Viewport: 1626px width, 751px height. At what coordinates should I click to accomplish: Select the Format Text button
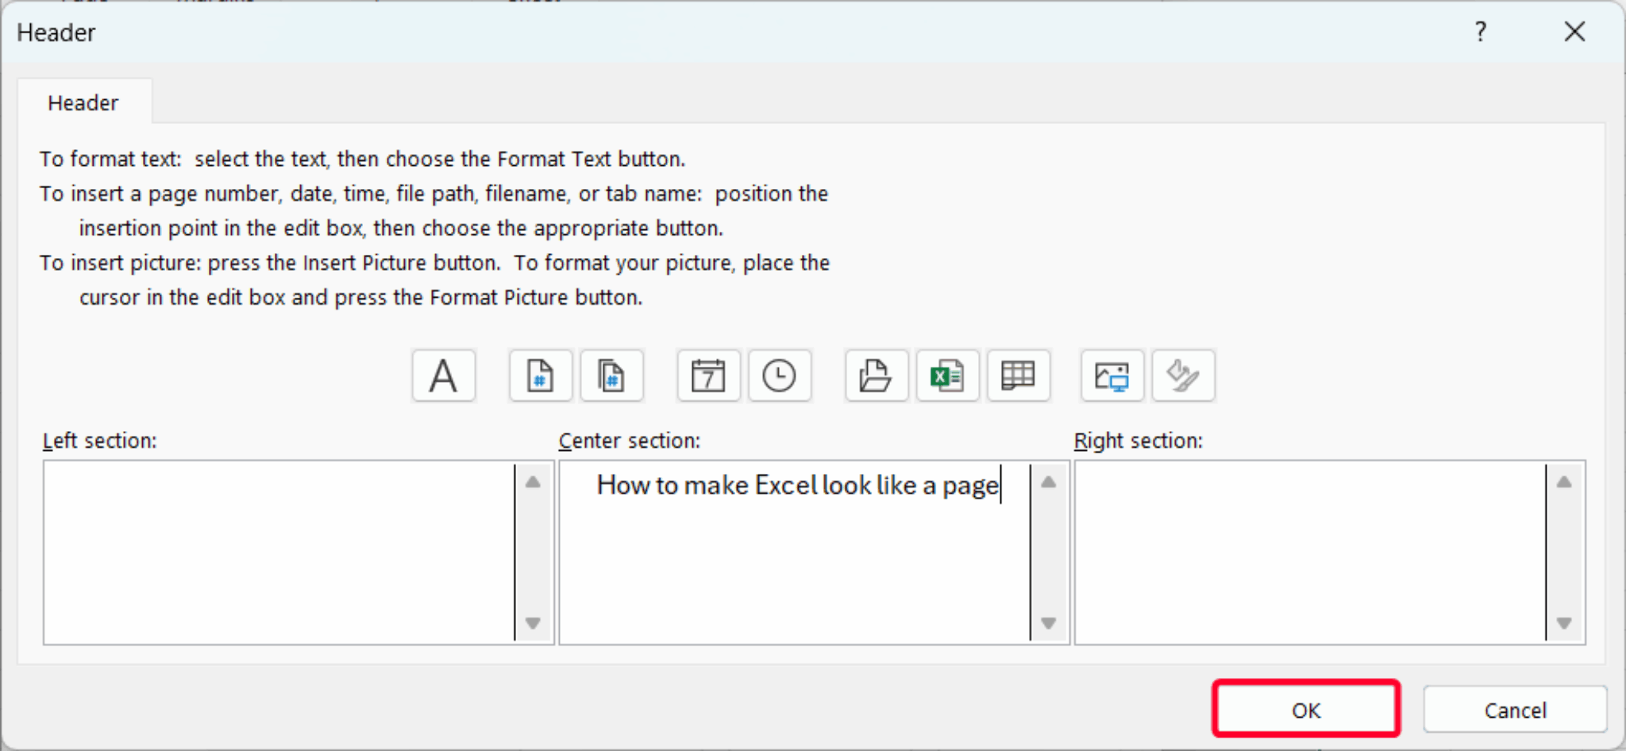(443, 375)
